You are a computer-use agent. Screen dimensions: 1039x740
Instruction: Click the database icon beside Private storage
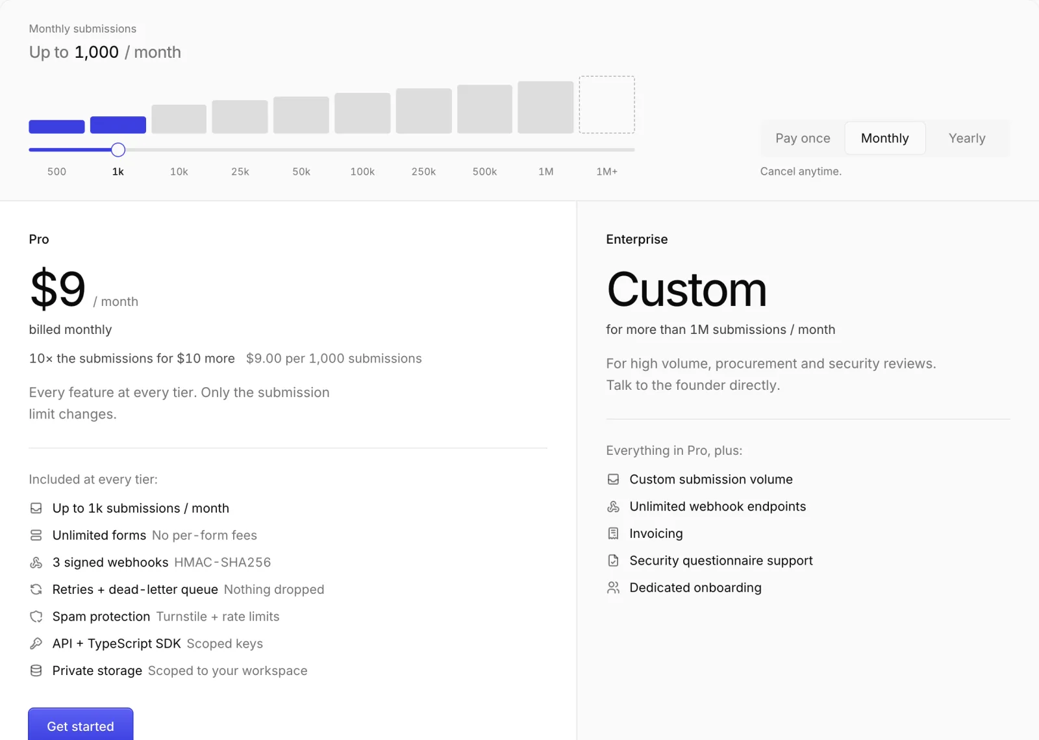click(x=36, y=670)
